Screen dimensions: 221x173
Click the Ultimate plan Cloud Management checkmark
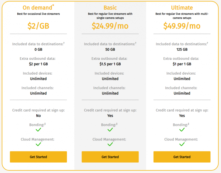click(182, 144)
